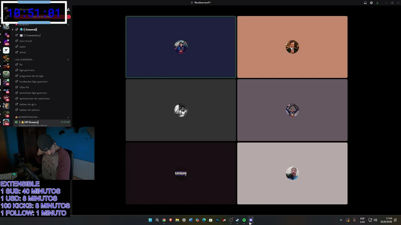The image size is (401, 225).
Task: Open Microsoft Word from the taskbar
Action: point(190,220)
